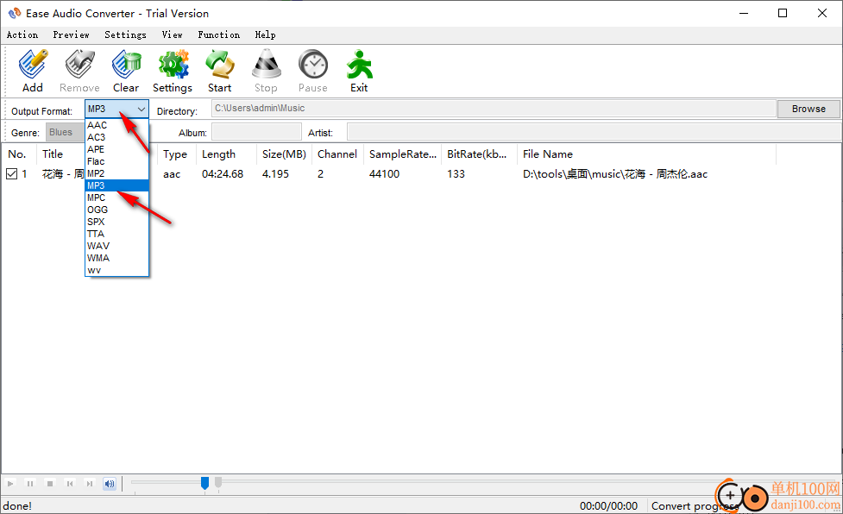Screen dimensions: 843x514
Task: Click the No. column header
Action: click(x=19, y=154)
